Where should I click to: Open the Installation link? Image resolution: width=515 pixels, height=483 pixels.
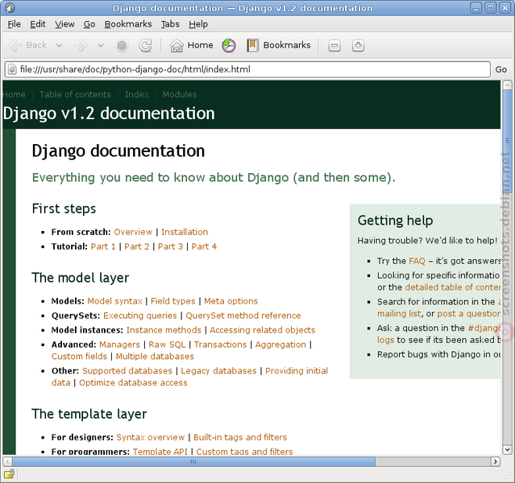click(185, 232)
